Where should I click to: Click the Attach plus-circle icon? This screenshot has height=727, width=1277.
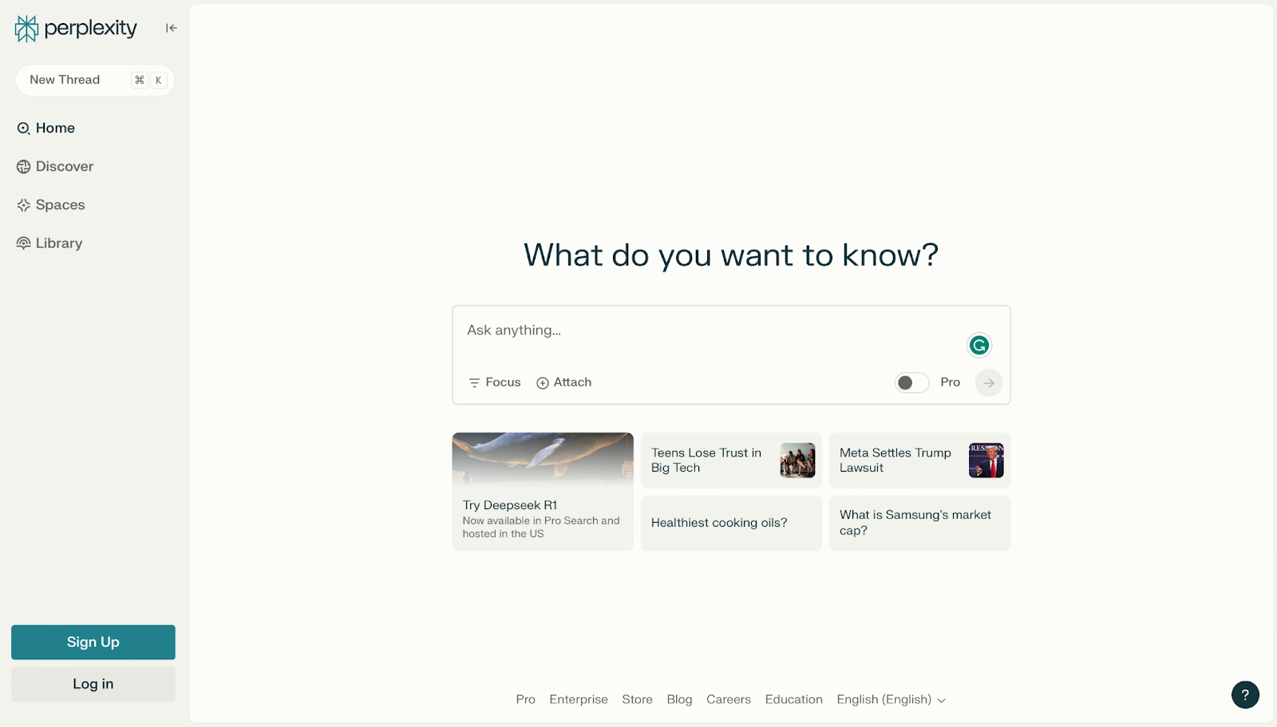tap(543, 383)
